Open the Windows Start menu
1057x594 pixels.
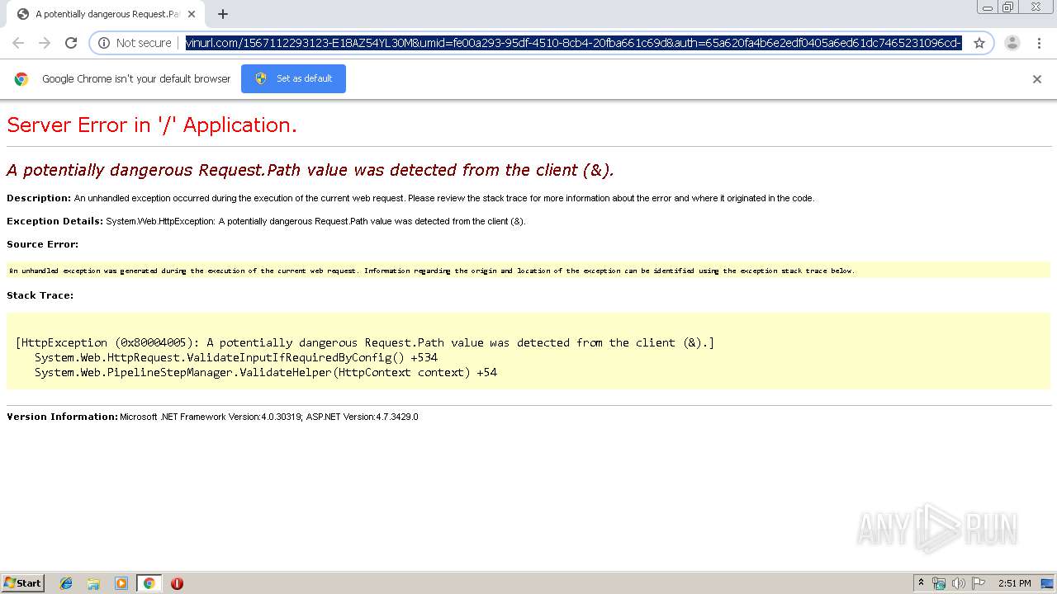point(23,583)
